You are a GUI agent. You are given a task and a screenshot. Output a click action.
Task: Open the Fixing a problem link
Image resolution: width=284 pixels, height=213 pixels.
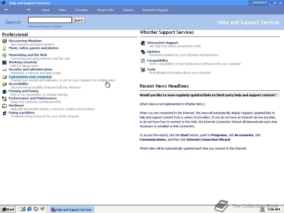tap(22, 113)
